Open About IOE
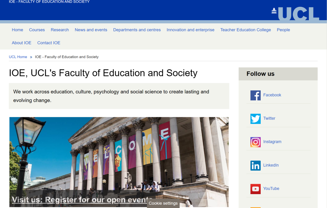This screenshot has height=208, width=327. coord(21,43)
